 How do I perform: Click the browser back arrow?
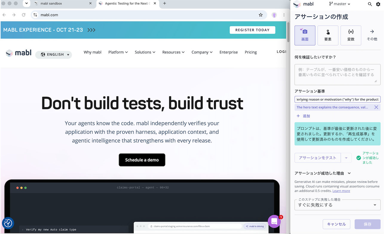[4, 15]
